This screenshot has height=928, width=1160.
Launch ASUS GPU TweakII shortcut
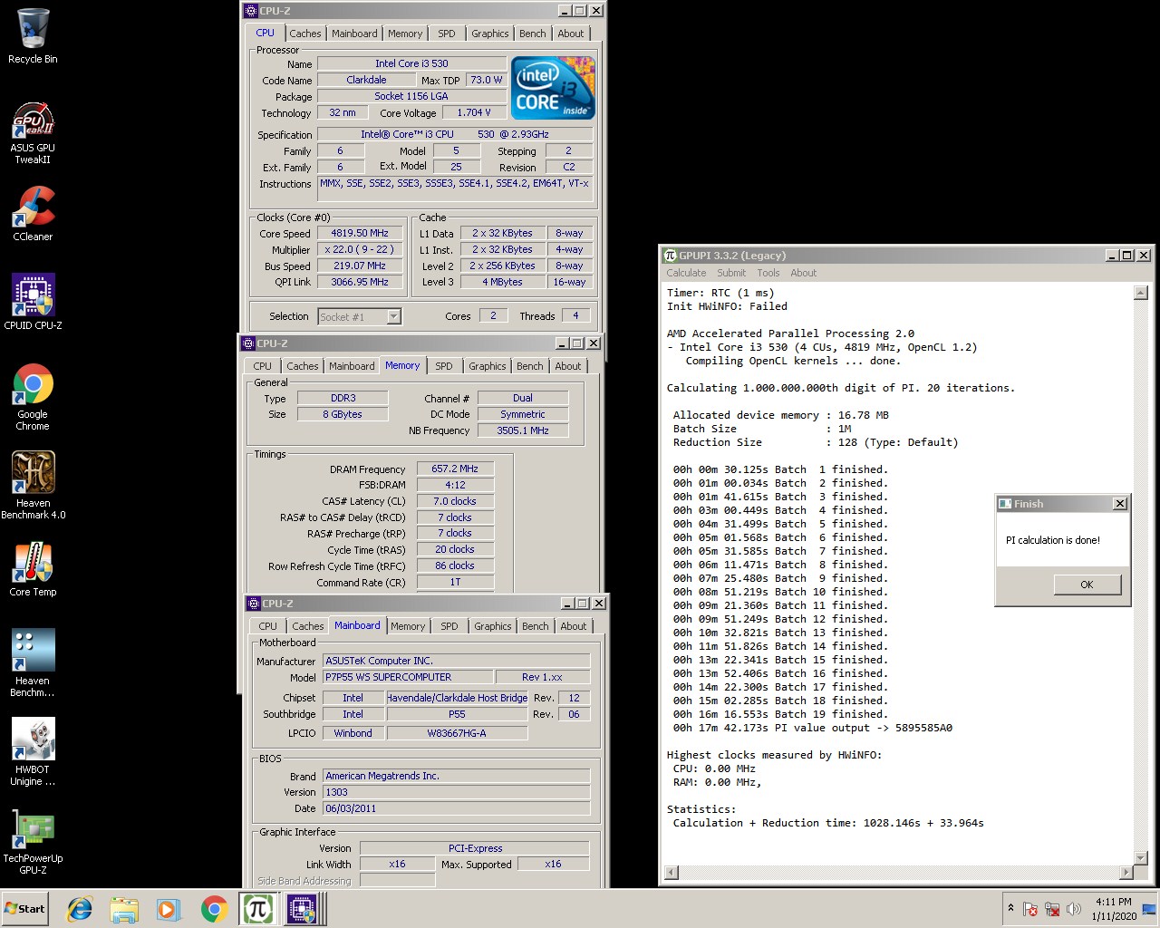tap(33, 132)
